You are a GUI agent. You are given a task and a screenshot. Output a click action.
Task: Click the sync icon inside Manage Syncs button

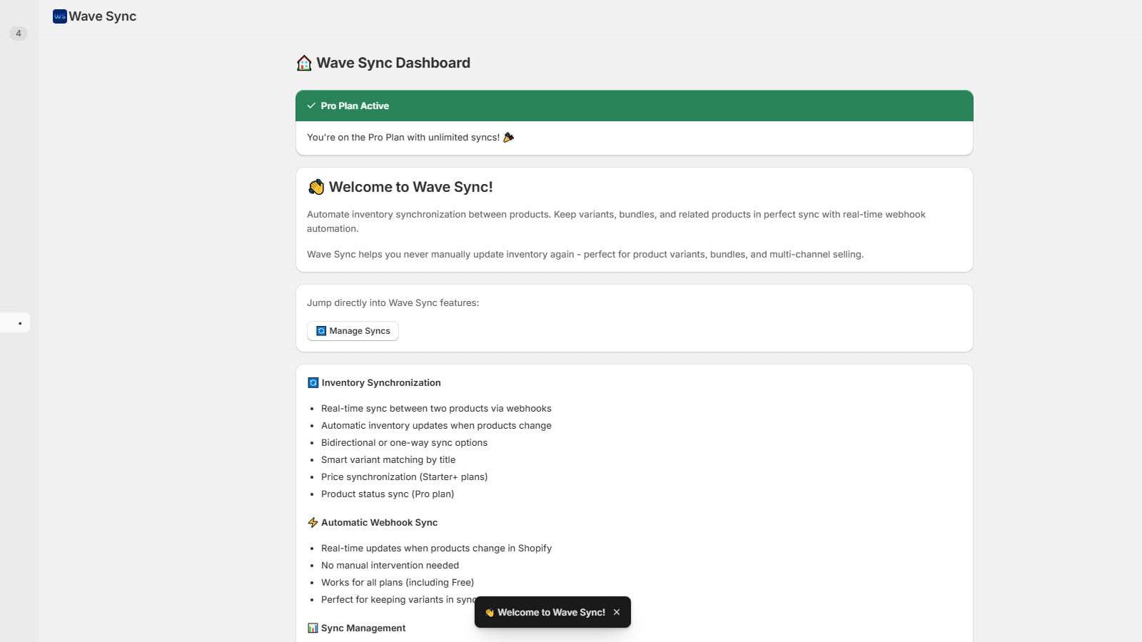321,331
